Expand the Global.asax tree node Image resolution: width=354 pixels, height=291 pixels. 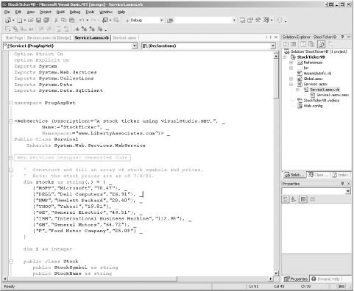pos(291,79)
